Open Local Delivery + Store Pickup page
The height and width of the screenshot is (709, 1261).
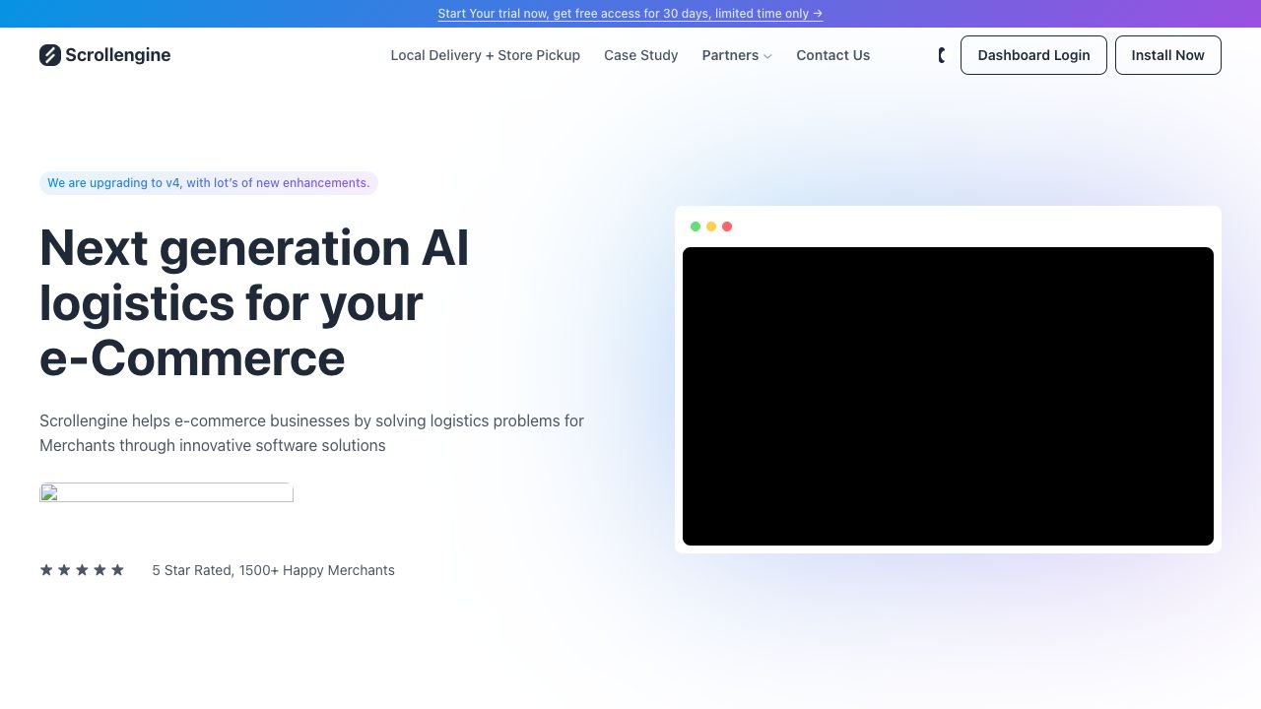point(485,55)
